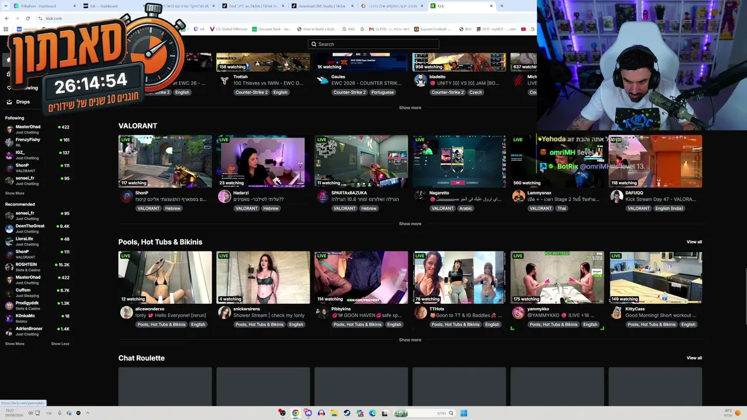Expand Show More under Following list

click(x=15, y=193)
